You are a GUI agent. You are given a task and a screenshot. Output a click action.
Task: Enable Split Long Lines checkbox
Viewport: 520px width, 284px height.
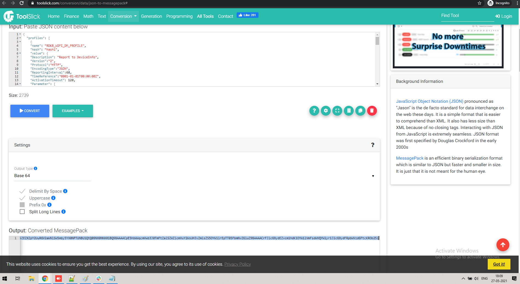(x=22, y=212)
